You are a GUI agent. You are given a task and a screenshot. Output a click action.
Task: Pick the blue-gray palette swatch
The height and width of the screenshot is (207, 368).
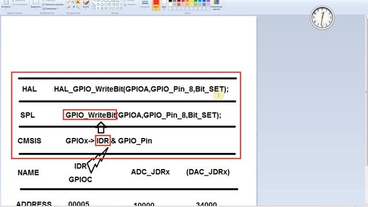pyautogui.click(x=204, y=5)
